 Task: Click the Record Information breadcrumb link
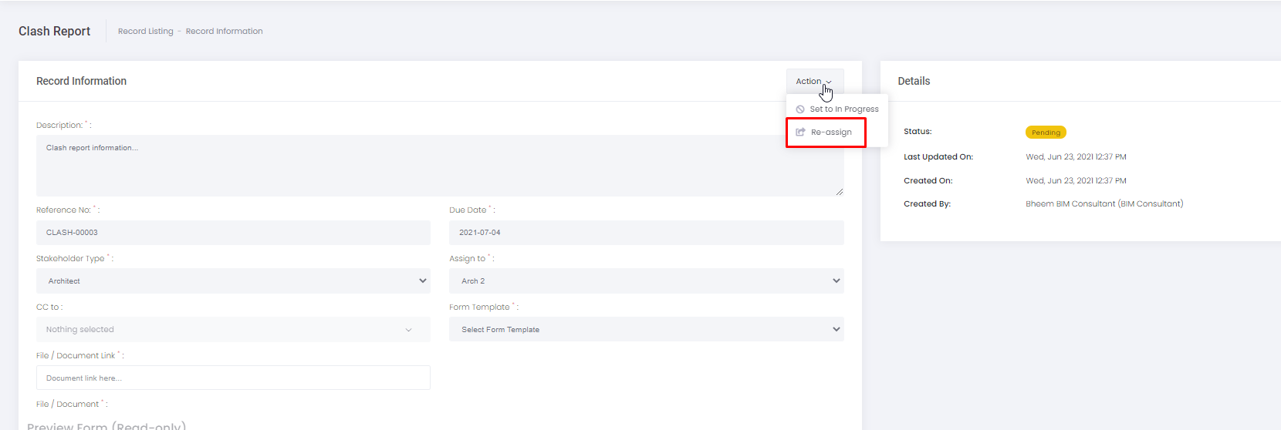tap(224, 32)
